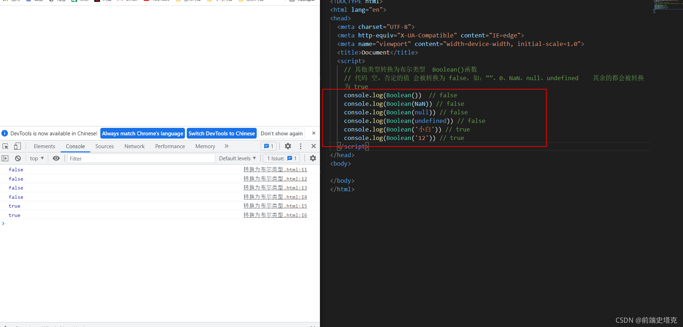Screen dimensions: 683x327
Task: Click the opening head tag line
Action: [341, 18]
